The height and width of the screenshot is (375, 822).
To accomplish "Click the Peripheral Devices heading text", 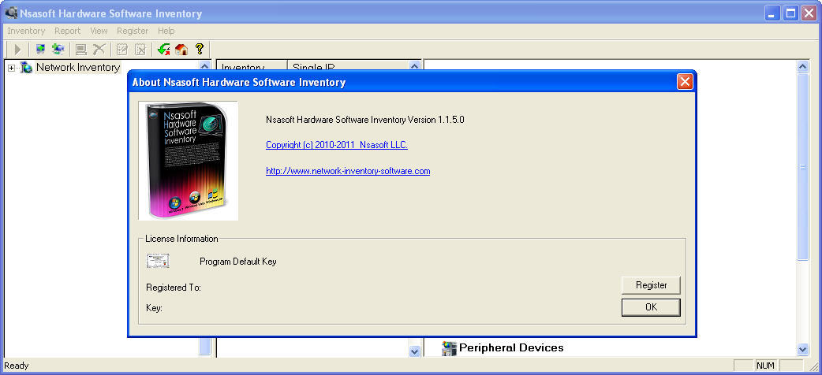I will tap(511, 347).
